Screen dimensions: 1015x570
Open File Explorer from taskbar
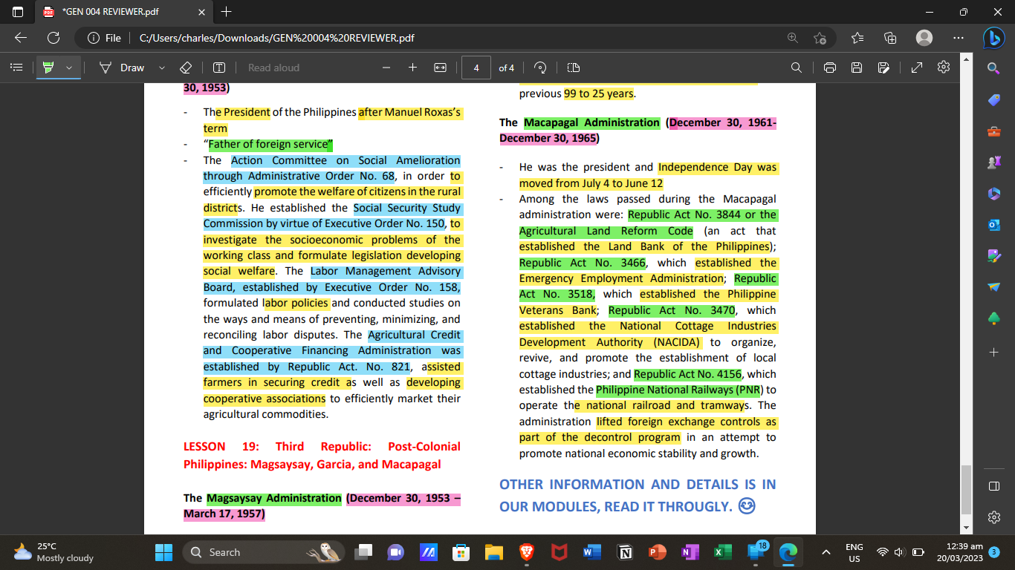click(494, 552)
